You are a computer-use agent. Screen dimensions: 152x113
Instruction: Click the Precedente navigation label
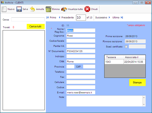(67, 18)
